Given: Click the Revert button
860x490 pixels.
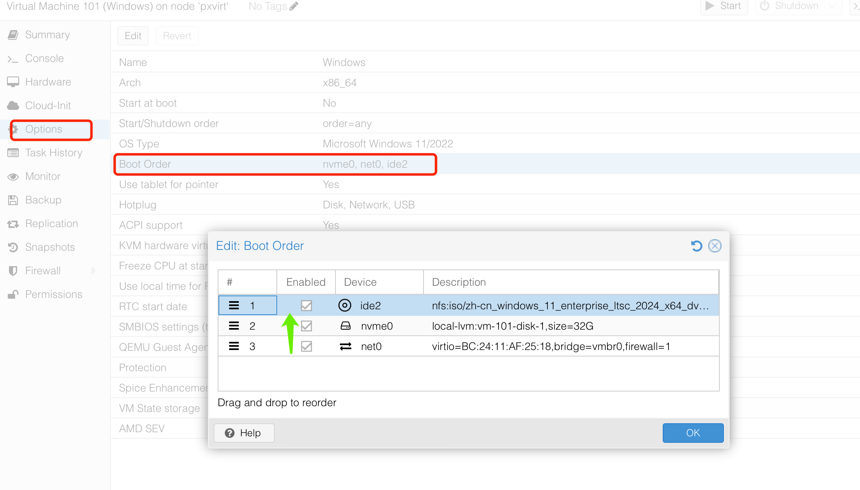Looking at the screenshot, I should [177, 36].
